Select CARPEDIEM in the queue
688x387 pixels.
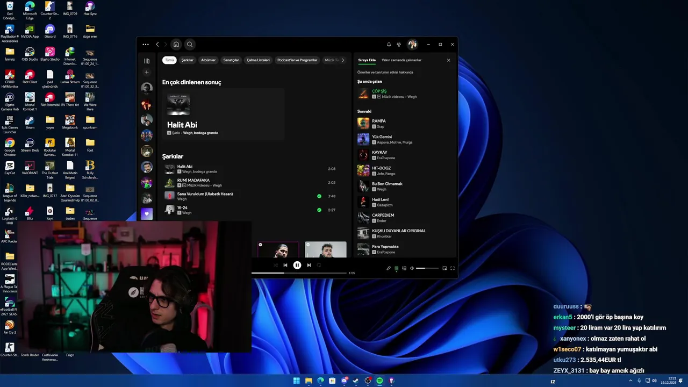pyautogui.click(x=405, y=218)
